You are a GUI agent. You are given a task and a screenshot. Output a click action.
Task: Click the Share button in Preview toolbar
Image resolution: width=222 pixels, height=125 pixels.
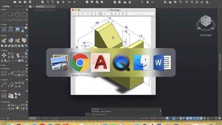coord(95,14)
